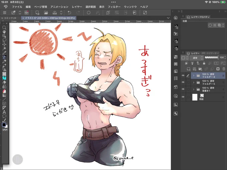This screenshot has width=227, height=170.
Task: Click the New raster layer icon
Action: [189, 69]
